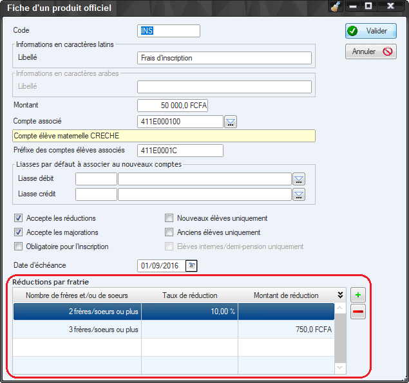Open account lookup next to Compte associé

tap(231, 122)
